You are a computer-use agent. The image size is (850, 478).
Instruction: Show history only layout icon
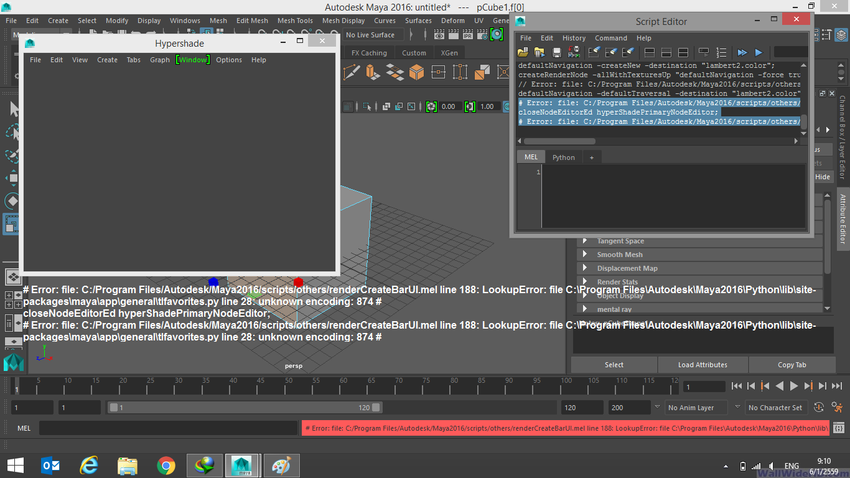tap(650, 52)
